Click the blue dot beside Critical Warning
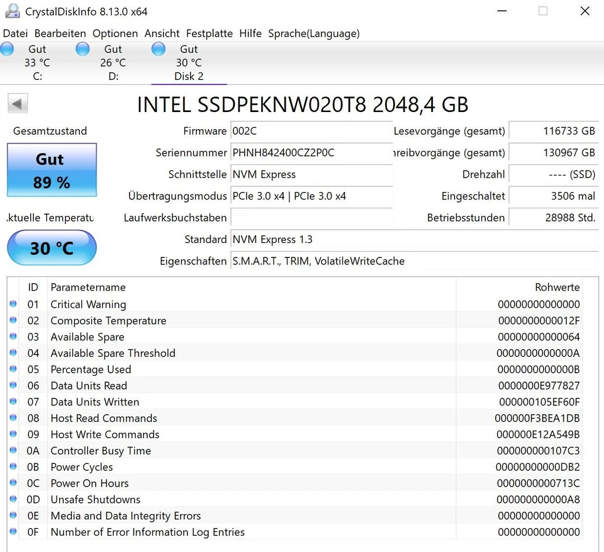 pyautogui.click(x=13, y=304)
